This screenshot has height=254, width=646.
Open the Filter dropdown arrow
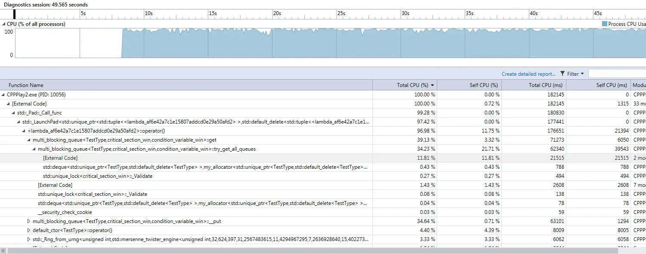click(582, 74)
